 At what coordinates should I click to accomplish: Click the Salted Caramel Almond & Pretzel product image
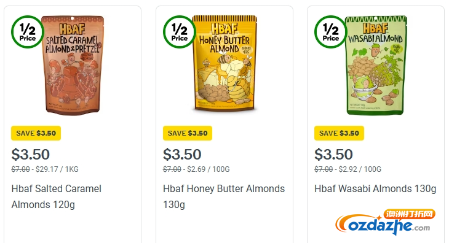(x=73, y=66)
